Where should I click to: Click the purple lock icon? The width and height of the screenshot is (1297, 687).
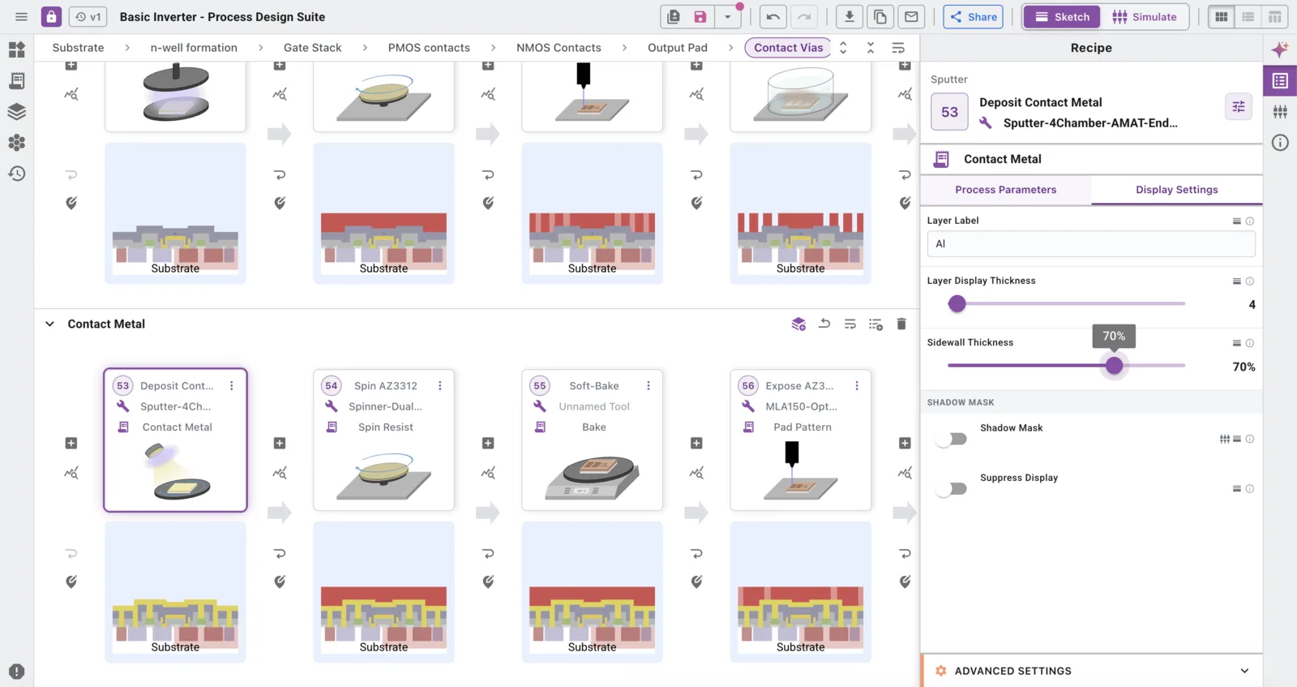tap(51, 17)
